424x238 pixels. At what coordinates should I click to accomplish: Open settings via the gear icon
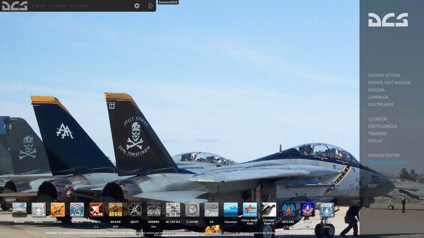[137, 6]
